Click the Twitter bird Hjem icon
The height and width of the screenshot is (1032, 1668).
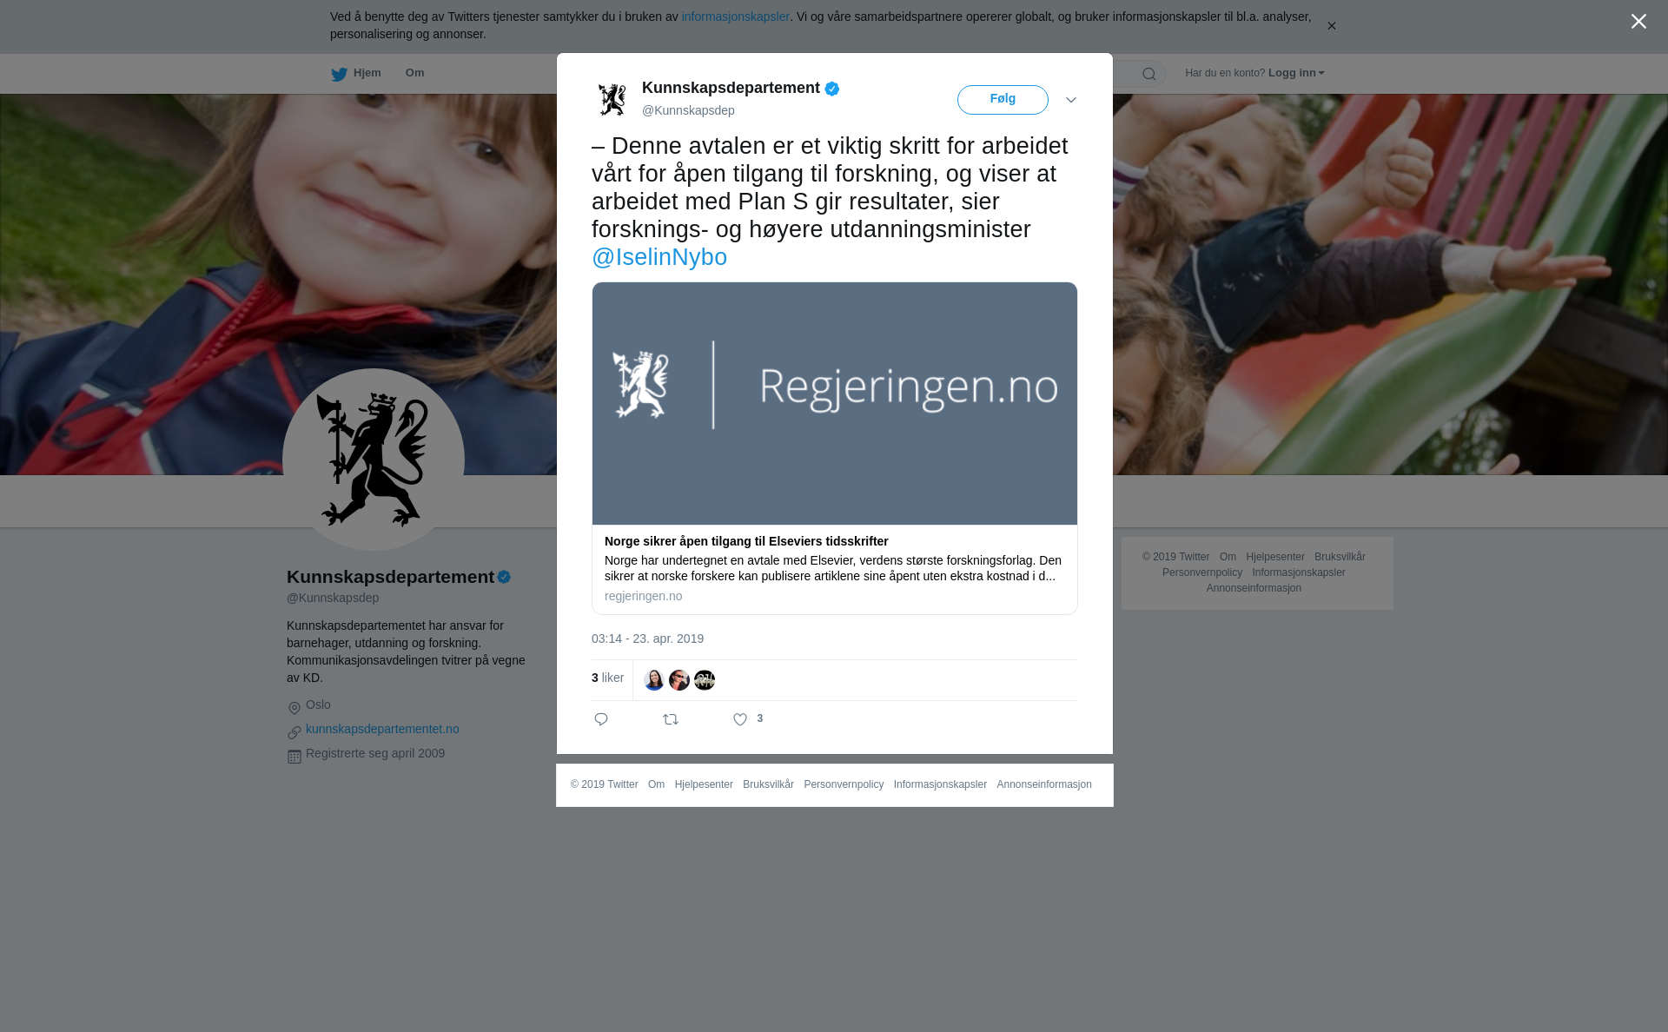click(339, 74)
